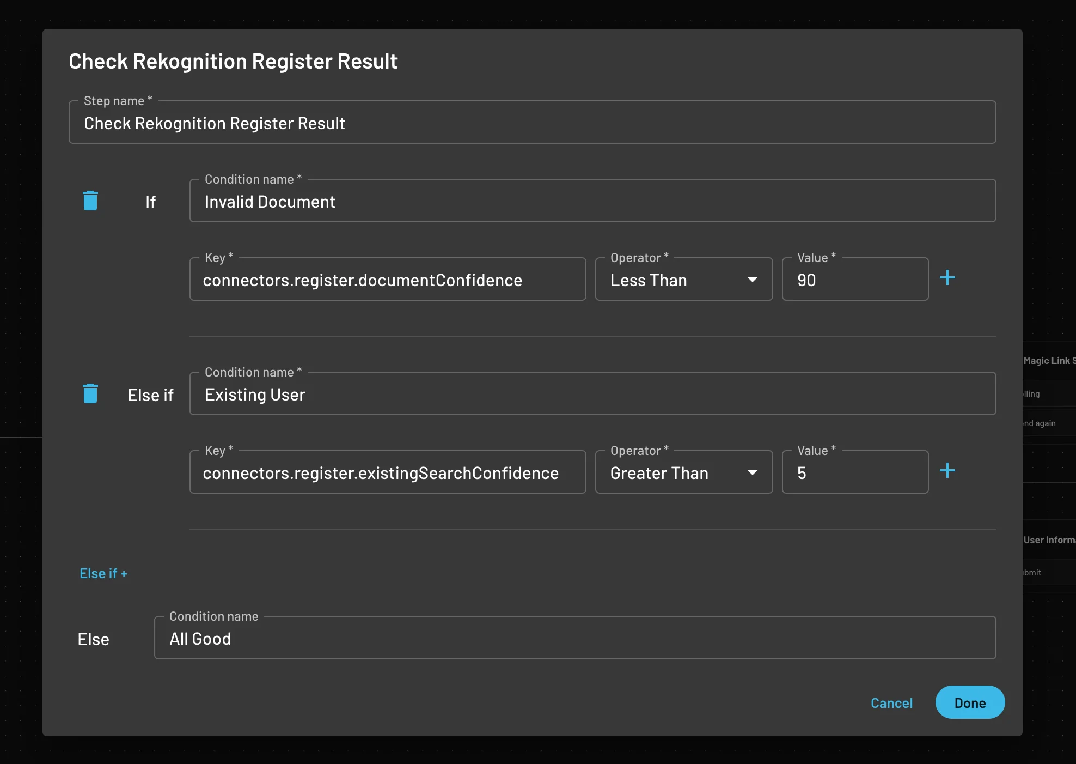Delete the Invalid Document condition
This screenshot has width=1076, height=764.
click(90, 200)
